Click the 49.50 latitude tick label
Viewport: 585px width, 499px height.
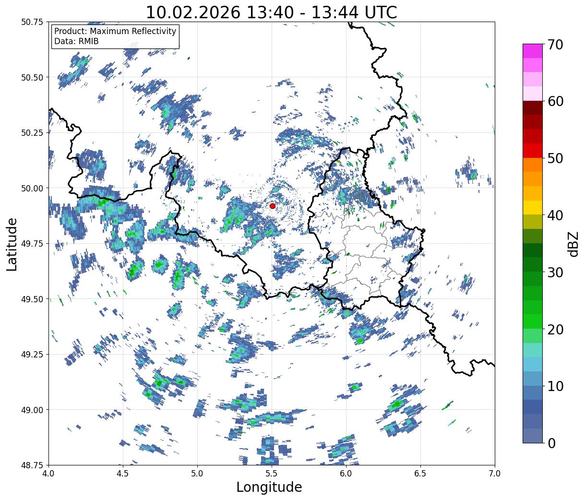(32, 299)
